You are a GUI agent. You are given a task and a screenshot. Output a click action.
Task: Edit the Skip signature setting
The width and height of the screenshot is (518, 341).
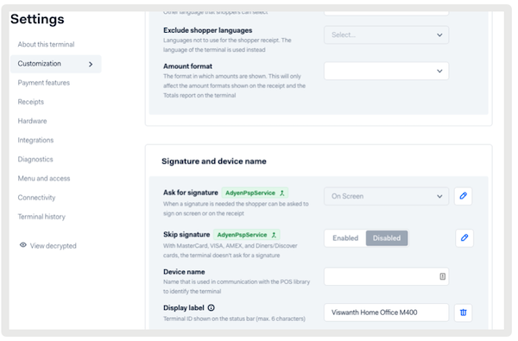click(x=464, y=238)
